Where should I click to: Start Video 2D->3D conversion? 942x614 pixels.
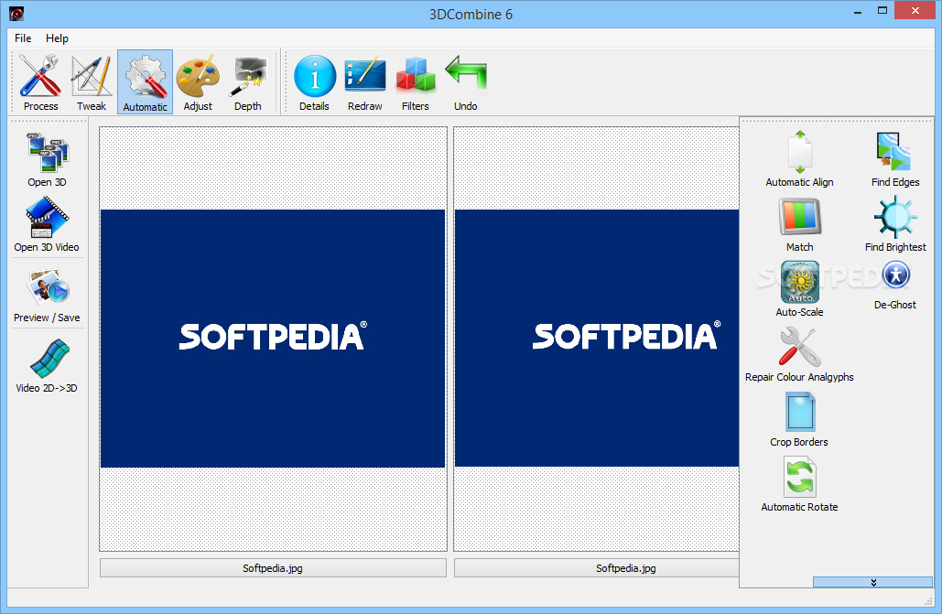point(47,365)
